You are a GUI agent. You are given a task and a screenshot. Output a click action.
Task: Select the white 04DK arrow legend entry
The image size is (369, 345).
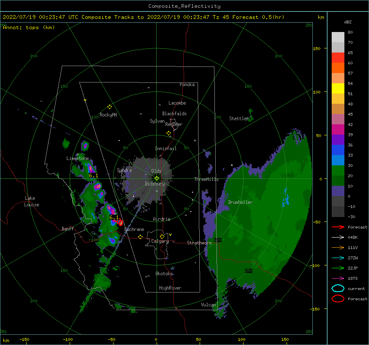coord(338,238)
